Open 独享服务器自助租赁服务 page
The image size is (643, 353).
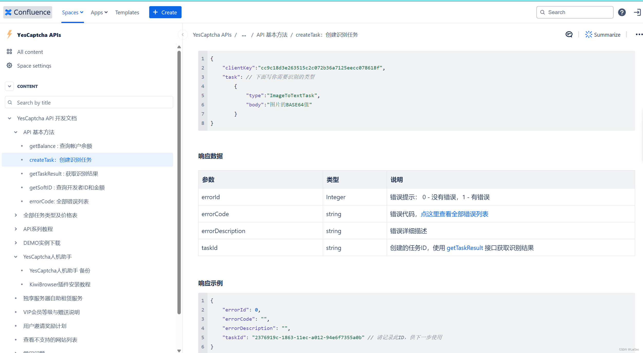(53, 298)
